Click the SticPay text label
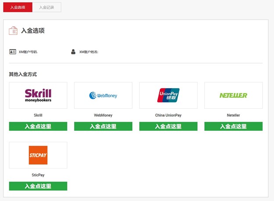274x201 pixels. tap(38, 175)
